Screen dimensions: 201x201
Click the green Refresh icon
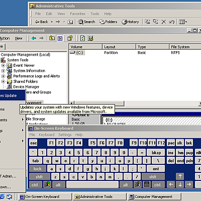82,38
